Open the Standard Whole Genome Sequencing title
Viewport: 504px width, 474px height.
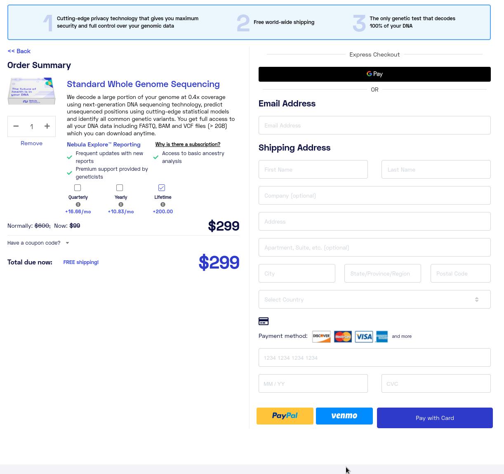coord(143,84)
